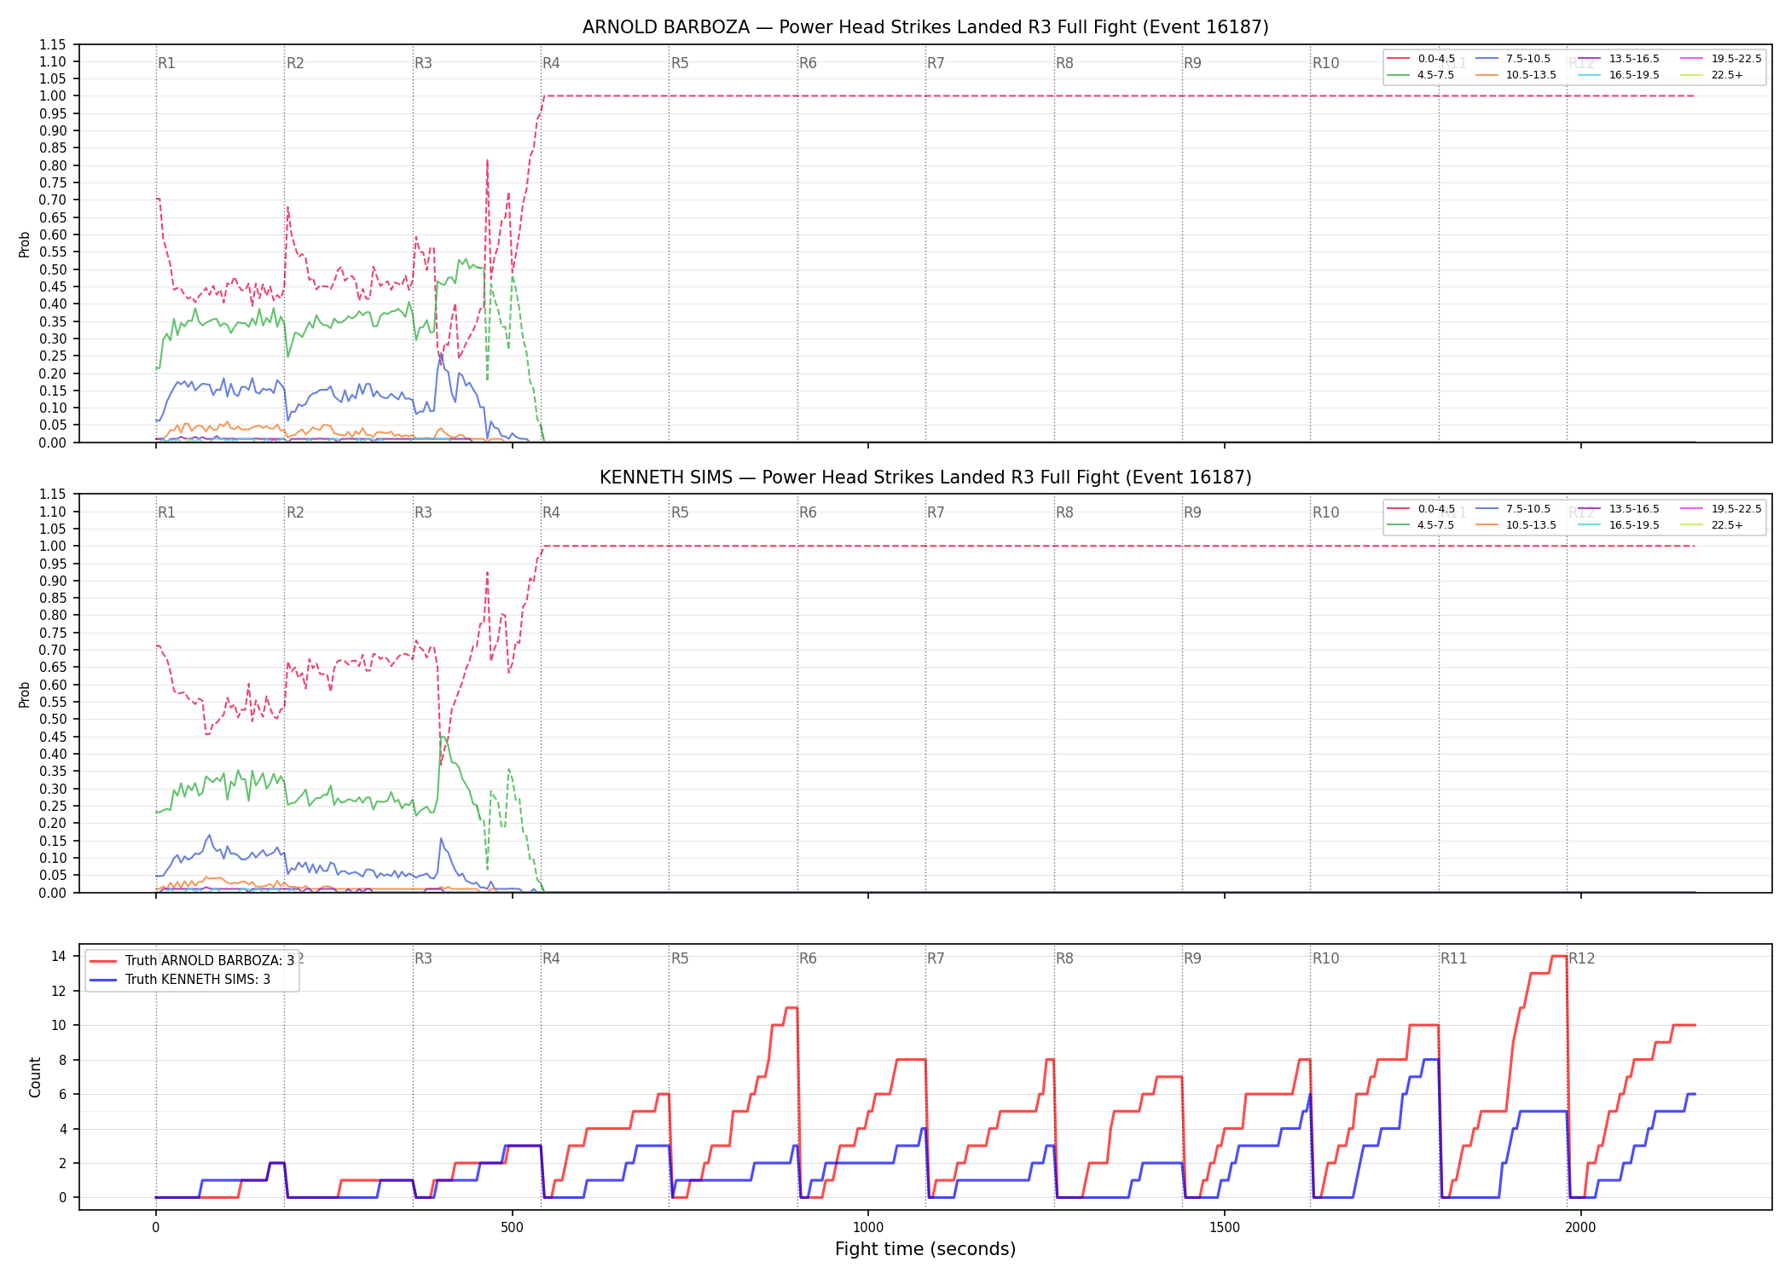Click 0.0-4.5 legend entry in Sims chart

[1421, 509]
